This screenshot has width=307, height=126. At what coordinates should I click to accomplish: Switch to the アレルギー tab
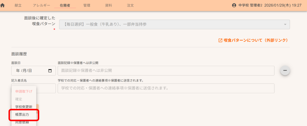click(41, 5)
